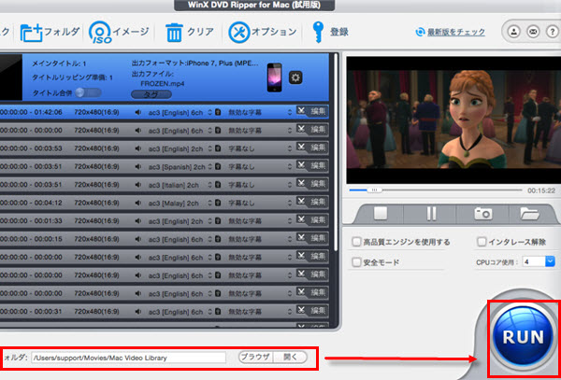Image resolution: width=561 pixels, height=380 pixels.
Task: Select title row 00:00:00 - 00:04:12
Action: (165, 204)
